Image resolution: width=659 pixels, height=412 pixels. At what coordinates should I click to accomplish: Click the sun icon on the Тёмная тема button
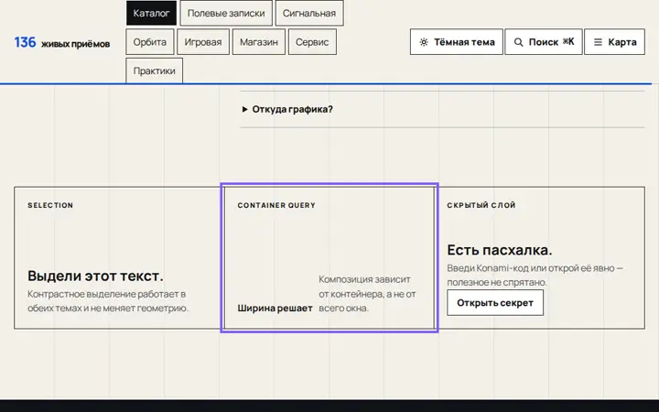[x=424, y=42]
